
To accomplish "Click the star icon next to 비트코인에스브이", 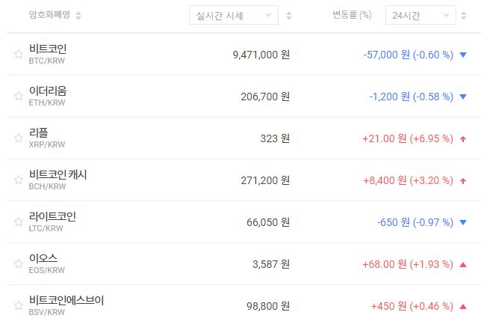I will (18, 305).
